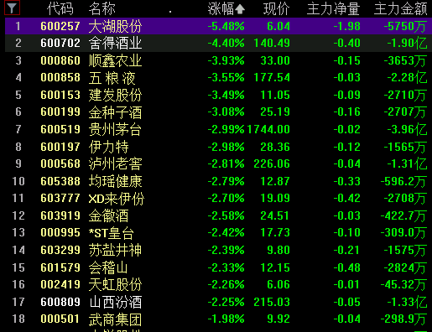The width and height of the screenshot is (432, 332).
Task: Click the 名称 column header
Action: coord(101,9)
